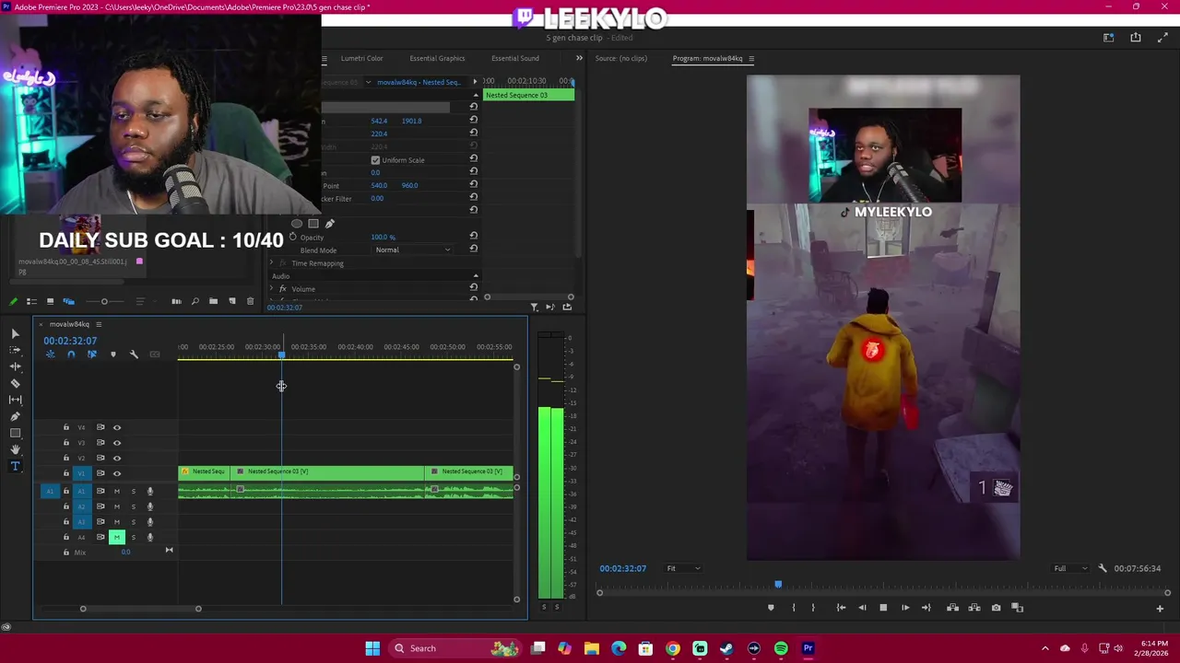Viewport: 1180px width, 663px height.
Task: Select the Hand tool
Action: 15,449
